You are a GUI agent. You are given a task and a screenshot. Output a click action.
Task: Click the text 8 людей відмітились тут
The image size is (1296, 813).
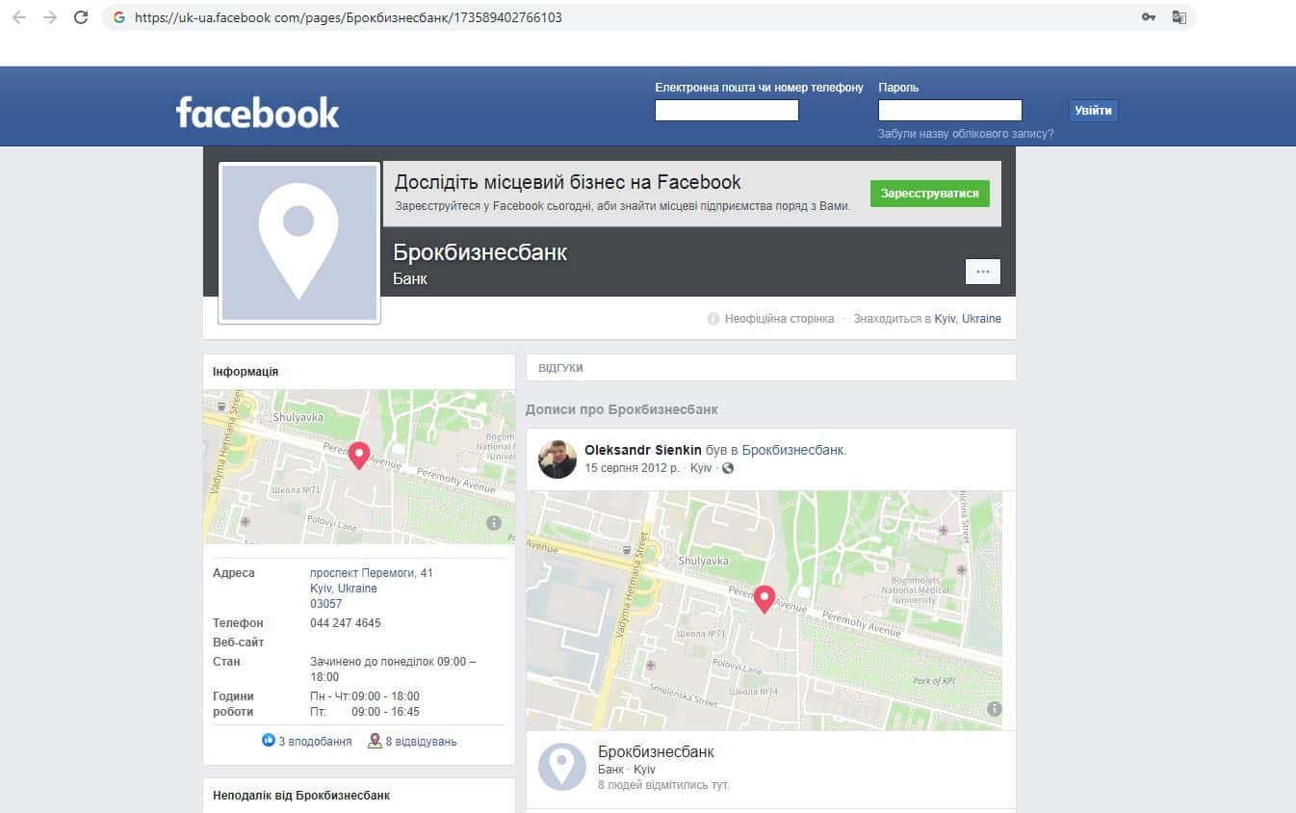[663, 785]
